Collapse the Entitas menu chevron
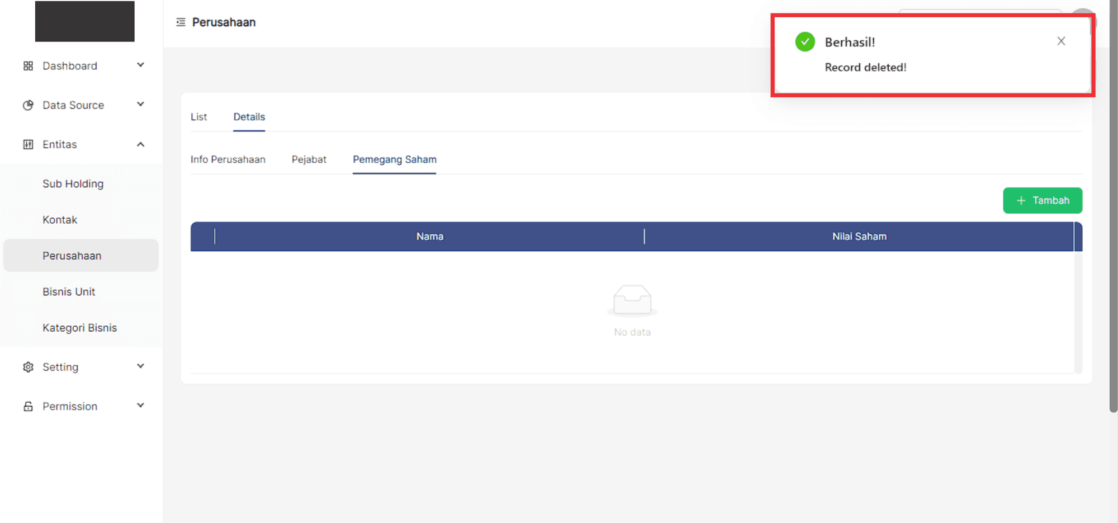 click(140, 144)
